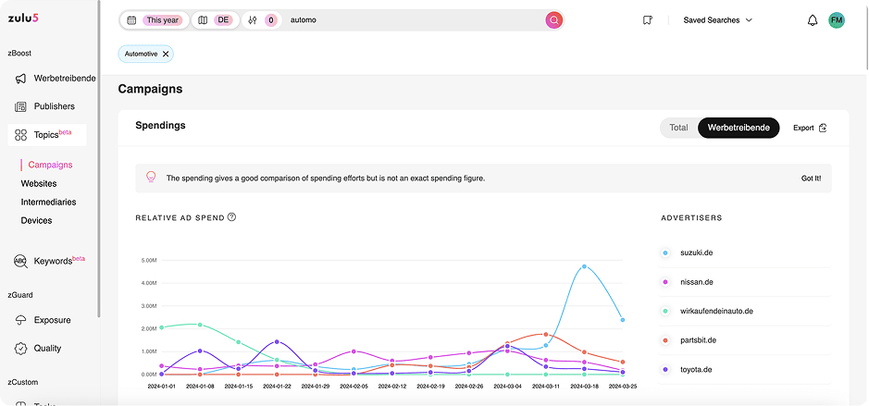Viewport: 869px width, 406px height.
Task: Open Werbetreibende in the sidebar
Action: click(64, 79)
